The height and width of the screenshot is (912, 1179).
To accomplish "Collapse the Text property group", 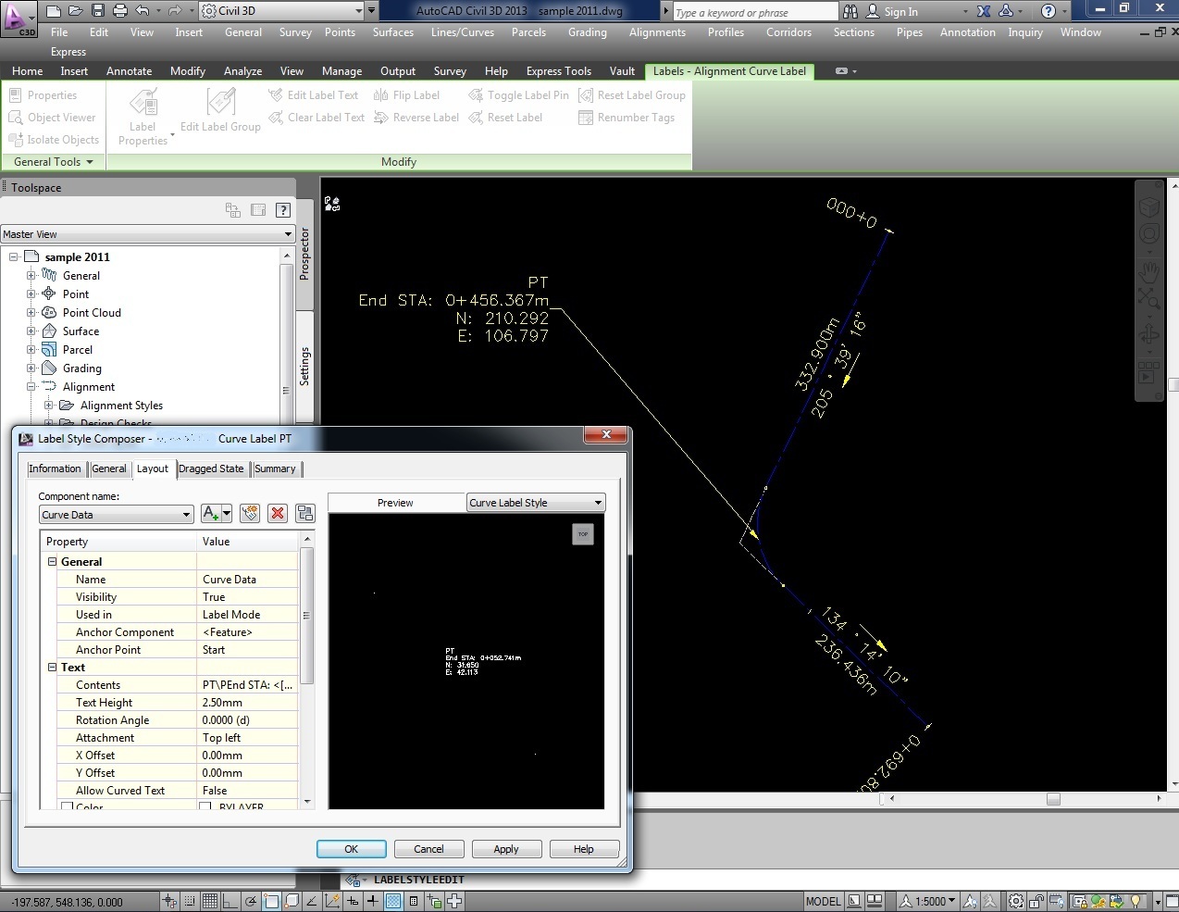I will point(53,668).
